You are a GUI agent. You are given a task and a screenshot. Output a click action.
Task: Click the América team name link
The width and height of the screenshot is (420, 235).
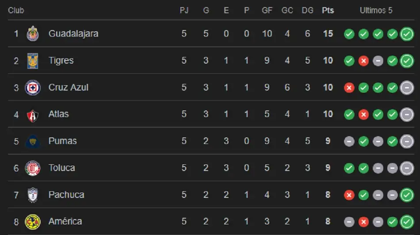[x=65, y=221]
